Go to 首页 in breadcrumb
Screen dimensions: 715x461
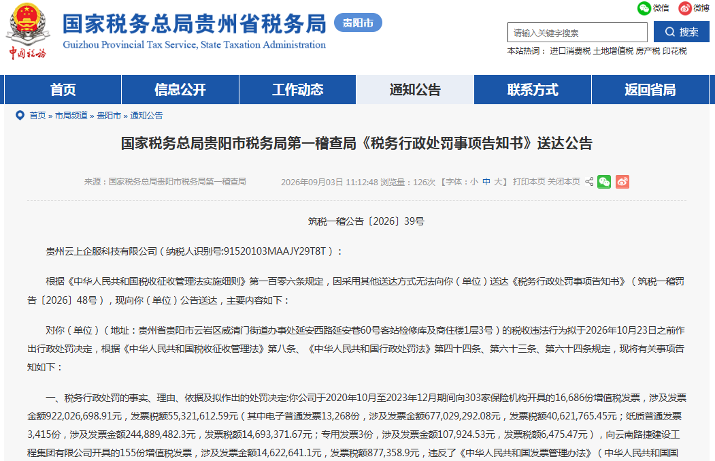coord(37,116)
